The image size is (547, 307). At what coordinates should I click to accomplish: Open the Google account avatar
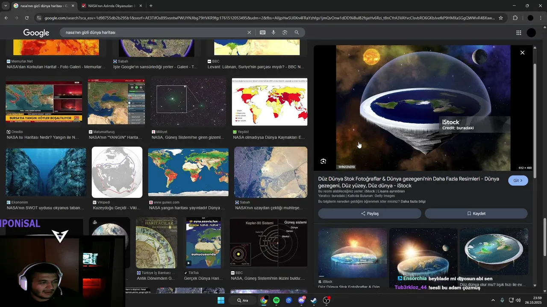[531, 33]
